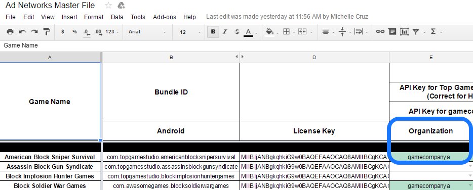Insert a comment

click(x=392, y=32)
